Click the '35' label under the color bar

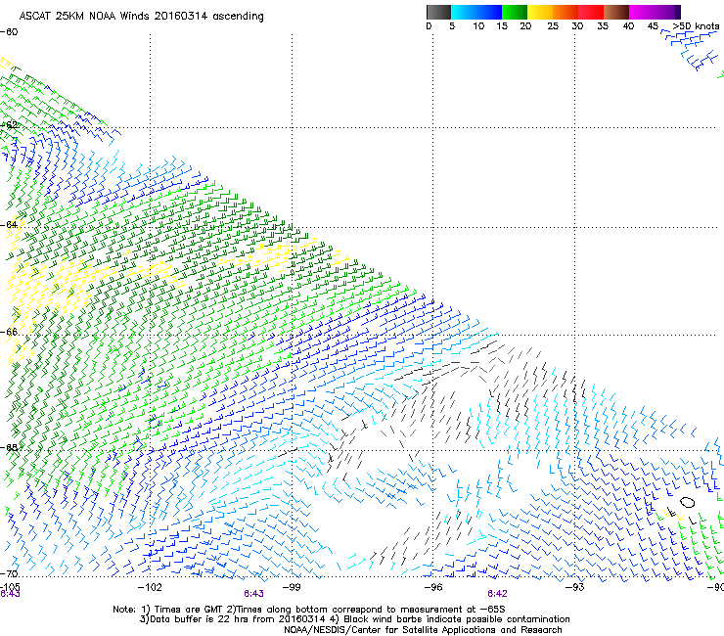click(x=603, y=25)
